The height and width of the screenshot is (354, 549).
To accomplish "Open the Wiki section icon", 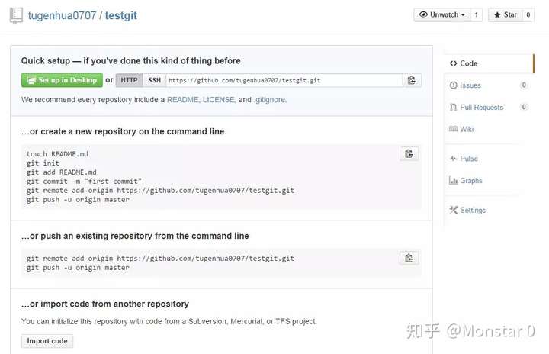I will click(x=454, y=129).
